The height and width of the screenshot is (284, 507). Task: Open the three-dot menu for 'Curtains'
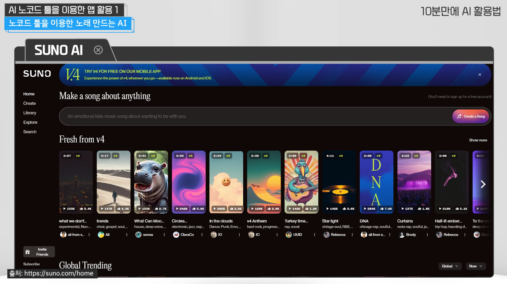[427, 235]
